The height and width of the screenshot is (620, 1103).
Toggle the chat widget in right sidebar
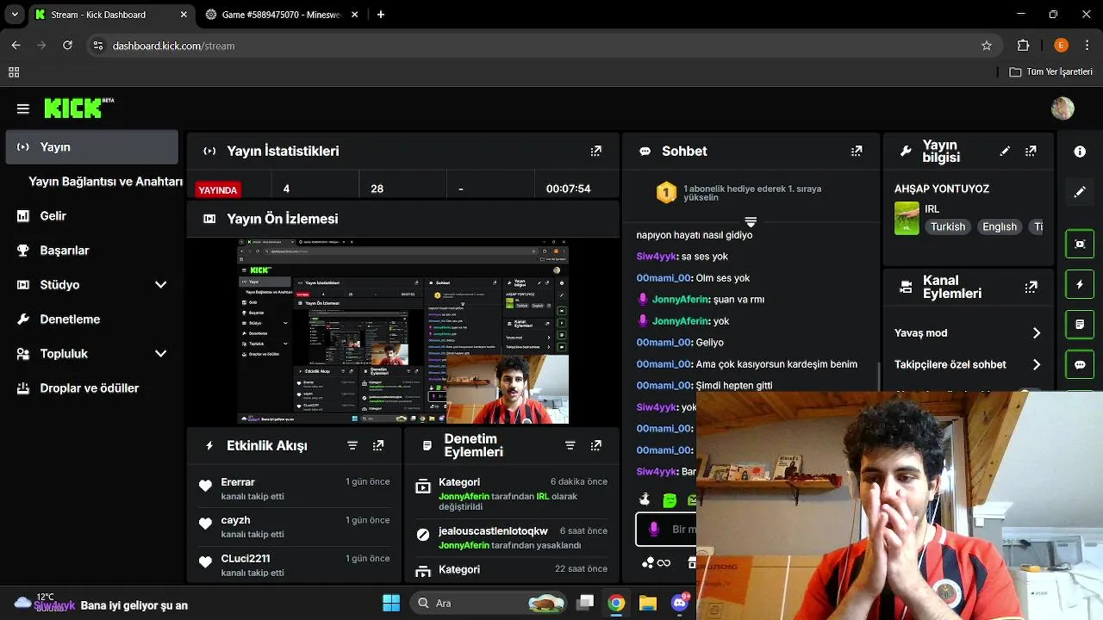point(1080,365)
